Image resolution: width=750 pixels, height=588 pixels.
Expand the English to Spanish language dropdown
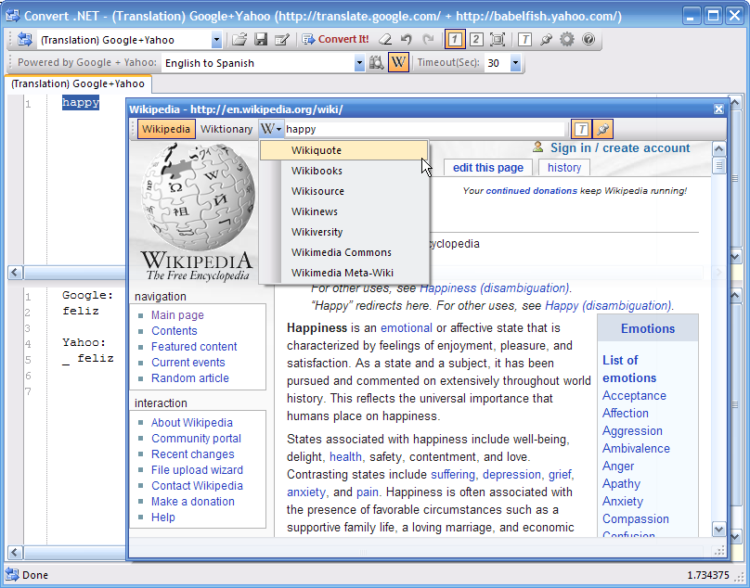359,63
